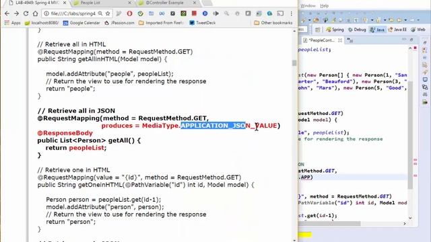Switch to the Java EE perspective
The height and width of the screenshot is (242, 431).
[x=397, y=30]
